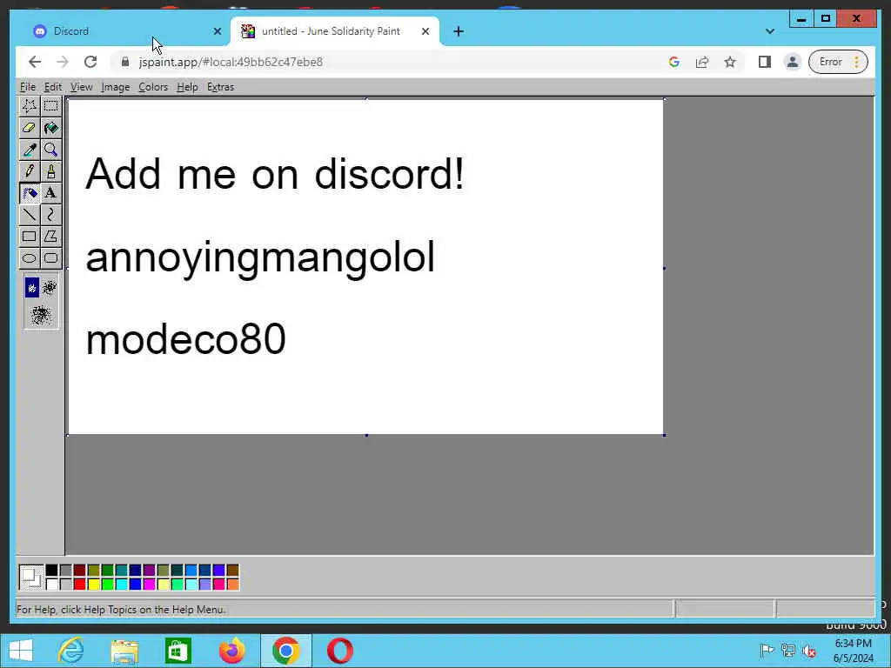Screen dimensions: 891x668
Task: Open the Image menu
Action: [x=116, y=87]
